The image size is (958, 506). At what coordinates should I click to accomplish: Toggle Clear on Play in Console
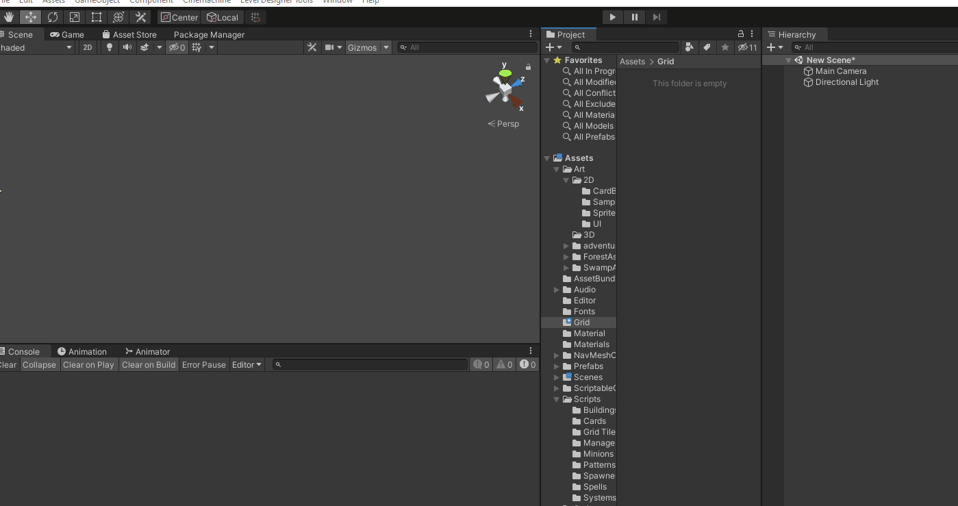click(88, 364)
